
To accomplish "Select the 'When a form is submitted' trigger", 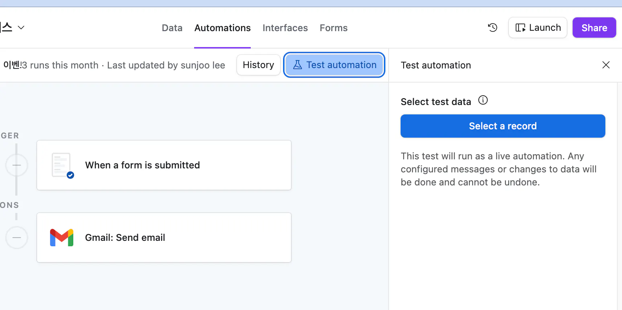I will [x=164, y=165].
